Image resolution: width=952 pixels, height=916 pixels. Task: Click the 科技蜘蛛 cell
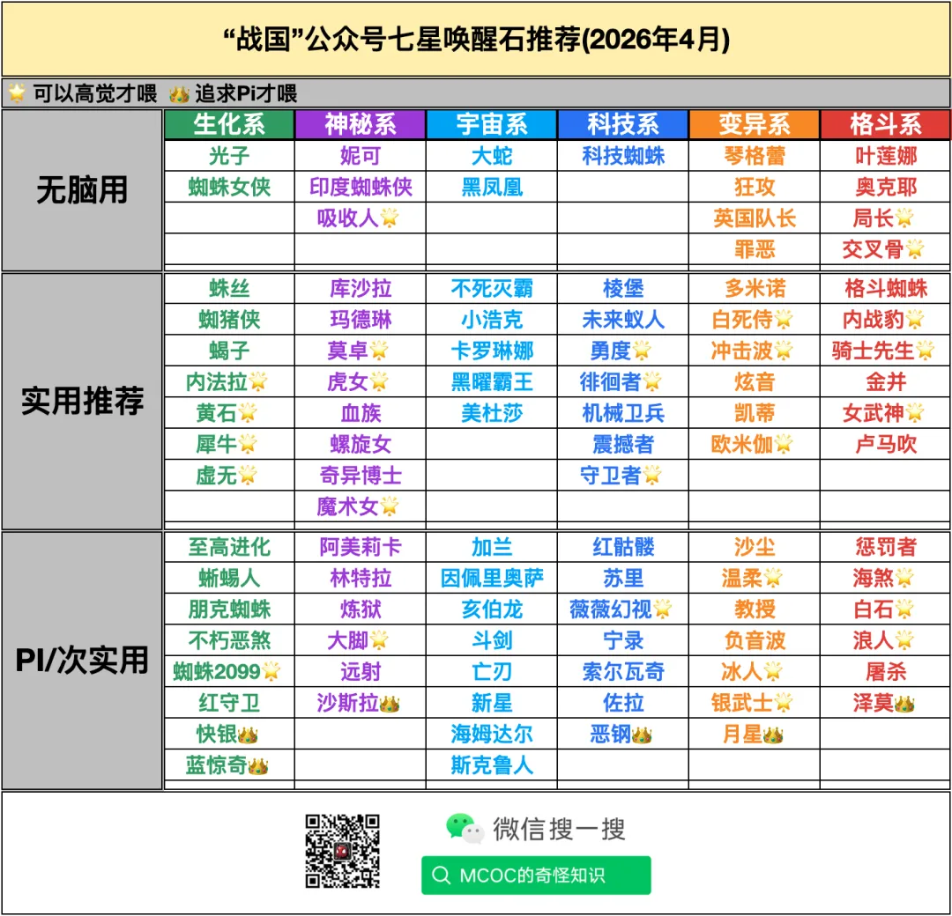tap(623, 156)
